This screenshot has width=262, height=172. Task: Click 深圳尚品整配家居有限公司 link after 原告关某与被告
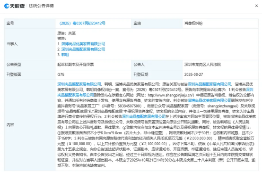pos(210,84)
